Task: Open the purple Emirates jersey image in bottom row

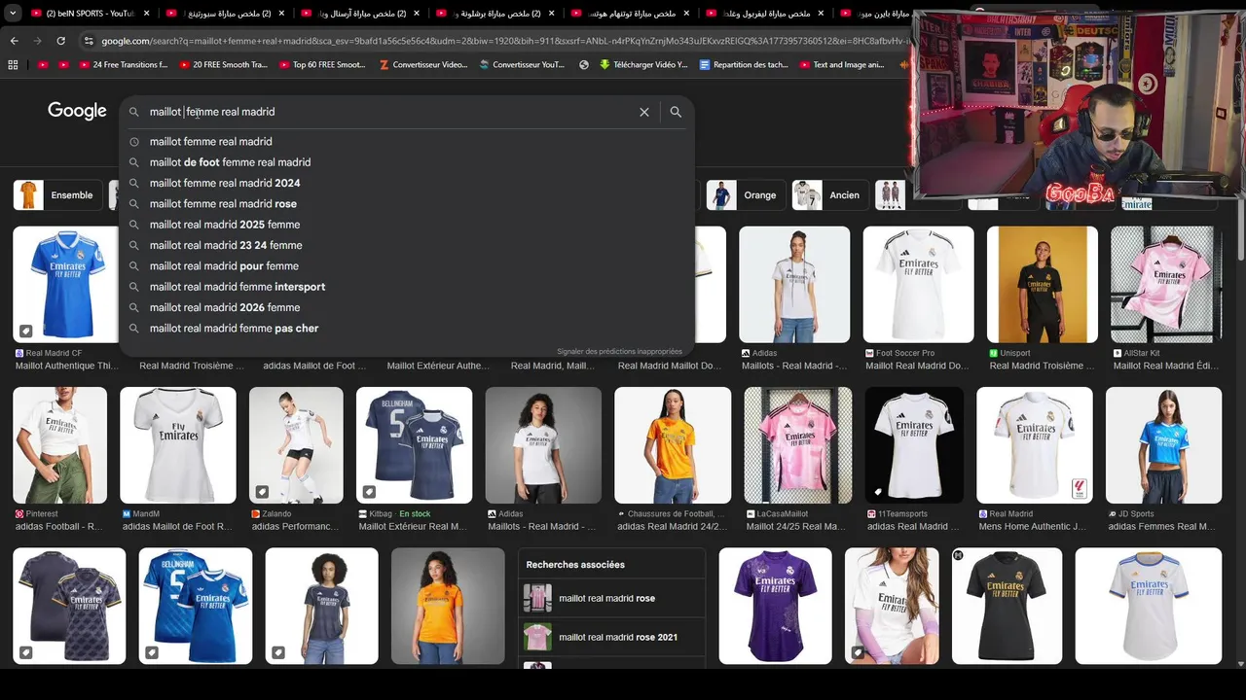Action: click(x=775, y=606)
